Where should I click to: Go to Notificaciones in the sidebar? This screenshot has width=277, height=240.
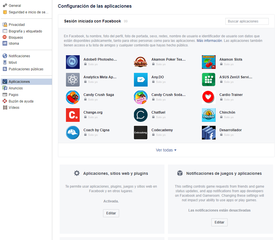[19, 56]
